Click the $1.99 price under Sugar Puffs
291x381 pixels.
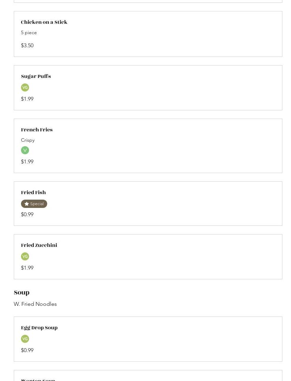click(27, 99)
